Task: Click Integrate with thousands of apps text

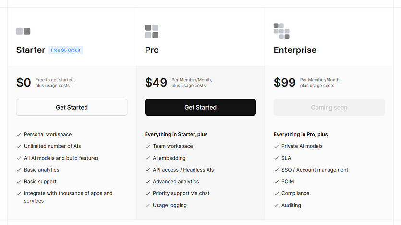Action: coord(68,197)
